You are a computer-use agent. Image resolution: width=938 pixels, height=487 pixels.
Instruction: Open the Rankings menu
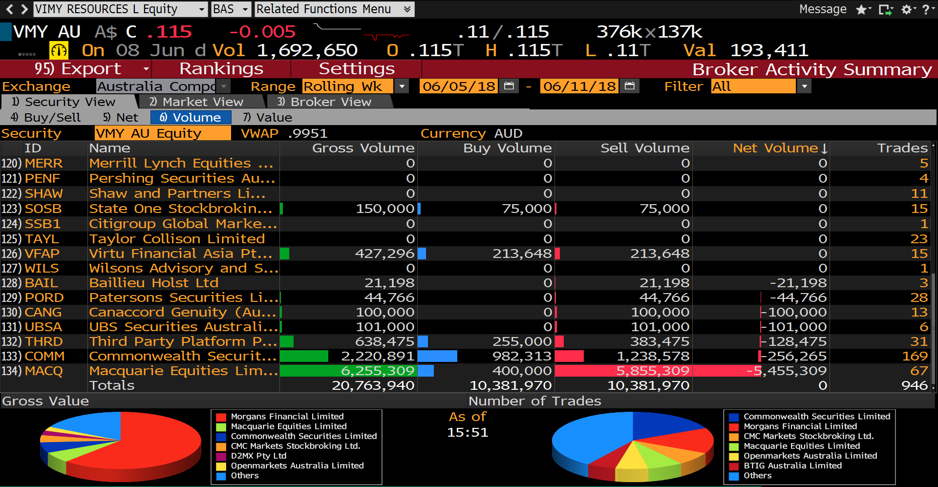point(221,69)
